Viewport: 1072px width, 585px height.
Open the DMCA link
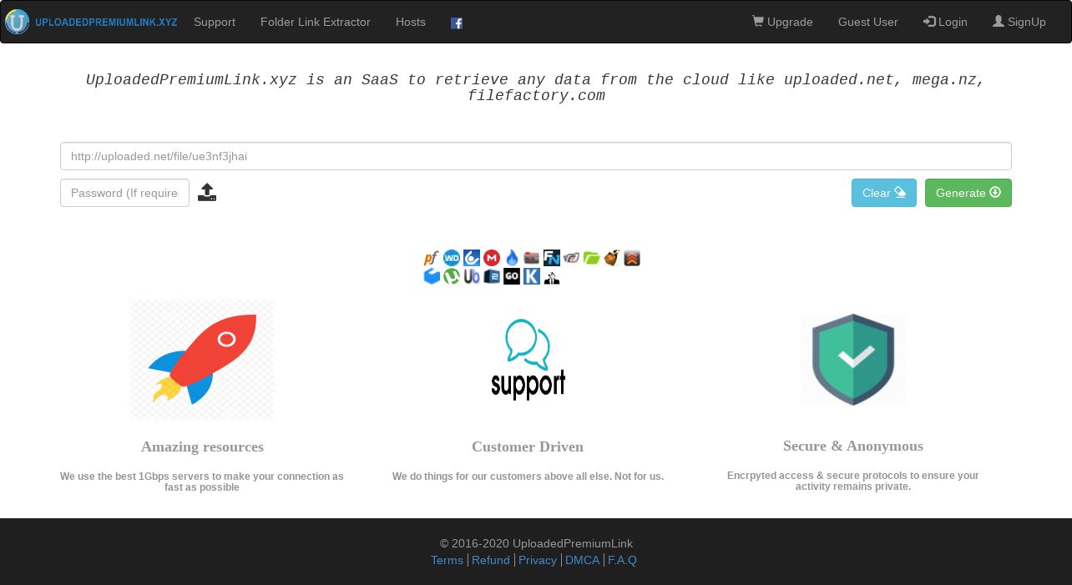[582, 560]
